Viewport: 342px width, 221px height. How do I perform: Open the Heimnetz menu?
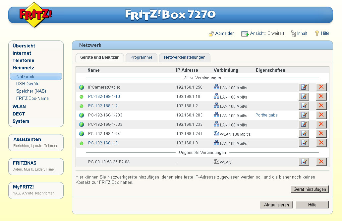click(x=23, y=68)
